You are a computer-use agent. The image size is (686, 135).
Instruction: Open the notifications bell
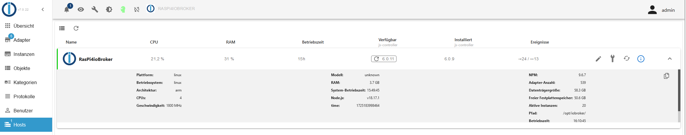click(67, 9)
